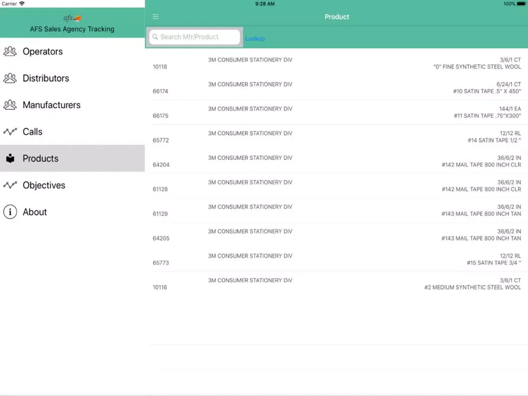Screen dimensions: 528x396
Task: Click the search magnifier icon
Action: [x=155, y=37]
